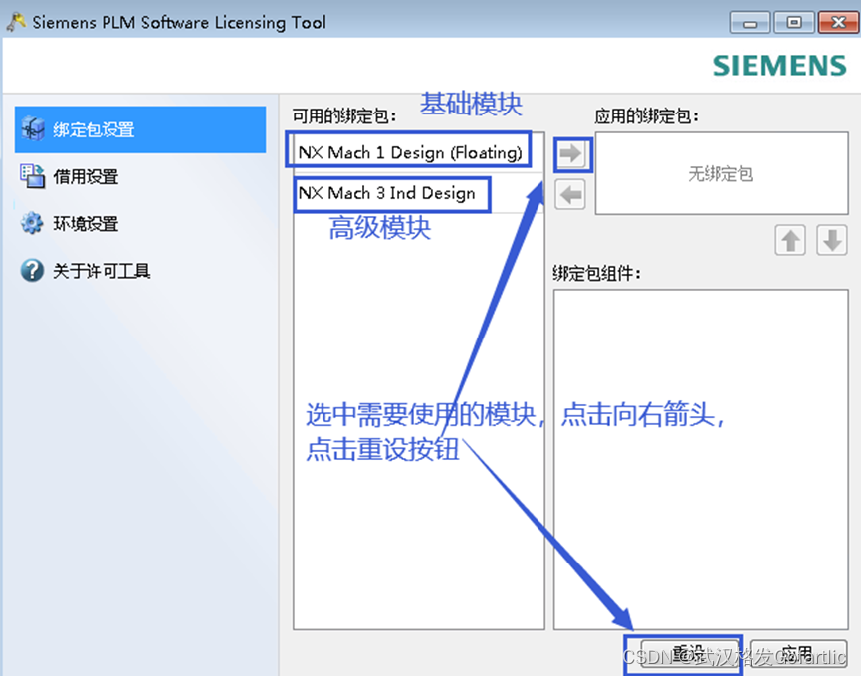This screenshot has height=676, width=861.
Task: Move applied bundle up with up arrow
Action: click(x=790, y=240)
